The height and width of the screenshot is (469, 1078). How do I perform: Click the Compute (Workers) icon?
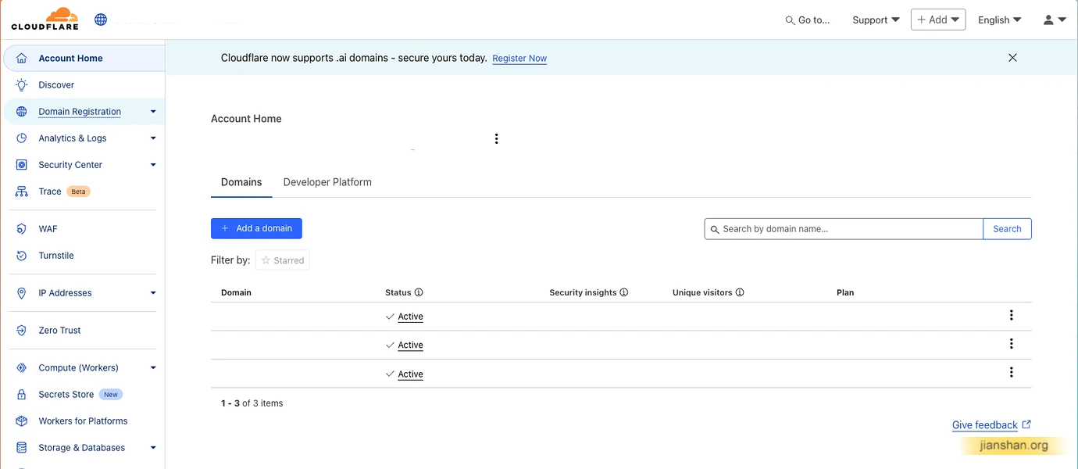tap(22, 368)
